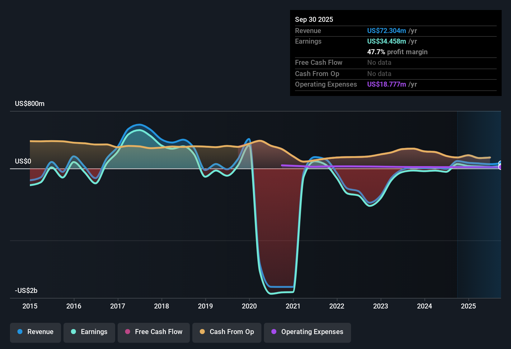
Task: Hide the Cash From Op series
Action: click(x=227, y=332)
